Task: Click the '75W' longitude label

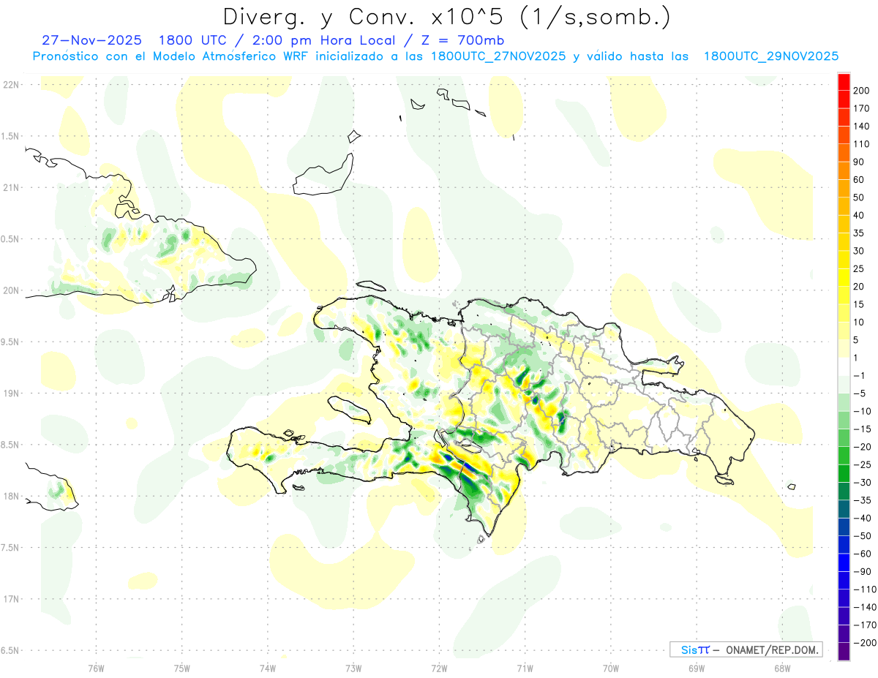Action: [182, 668]
